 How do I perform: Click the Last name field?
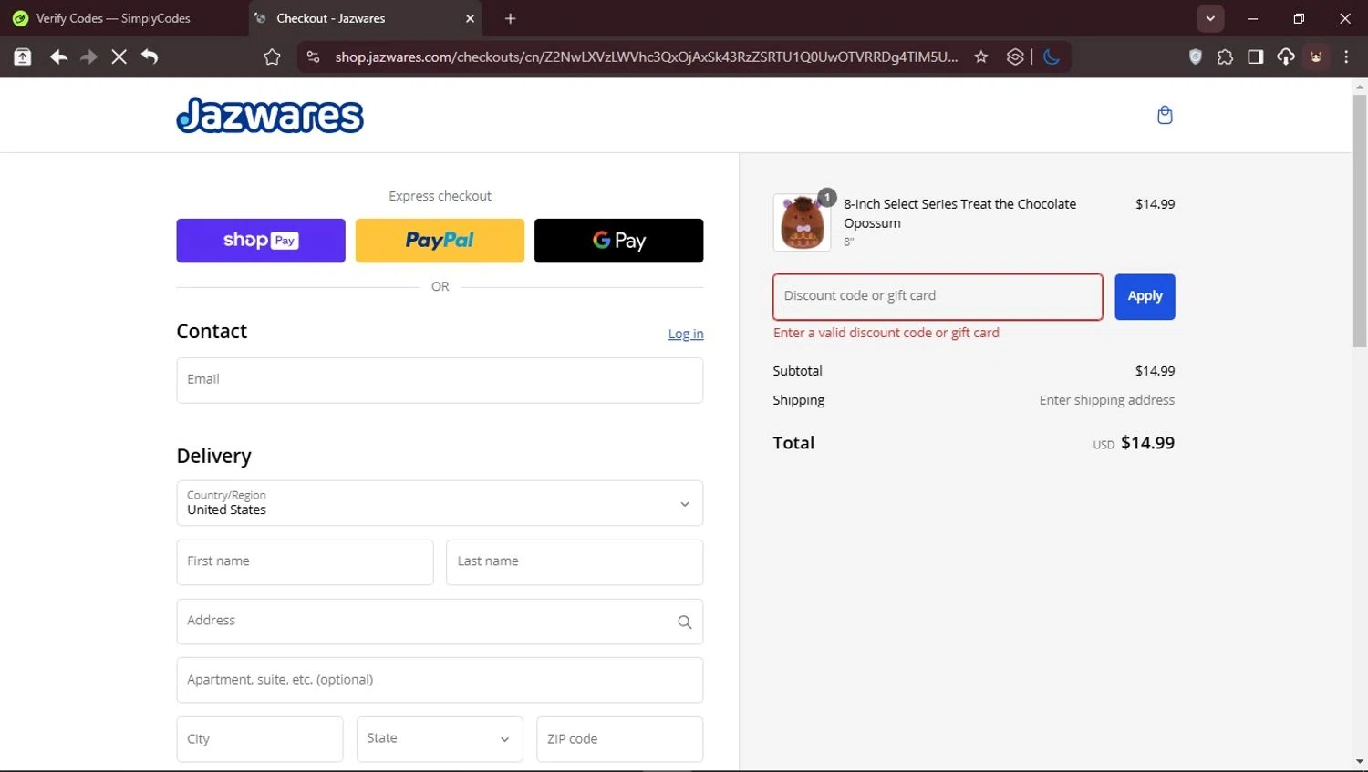(x=575, y=562)
